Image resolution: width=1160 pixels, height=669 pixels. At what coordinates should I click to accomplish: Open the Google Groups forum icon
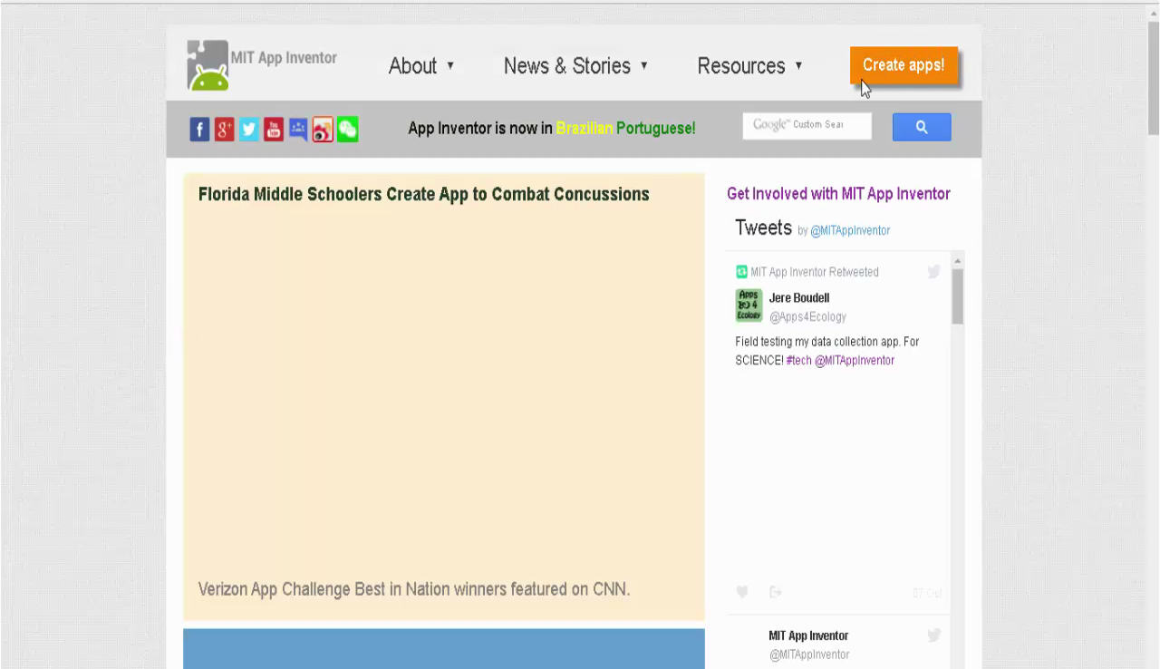pyautogui.click(x=298, y=130)
